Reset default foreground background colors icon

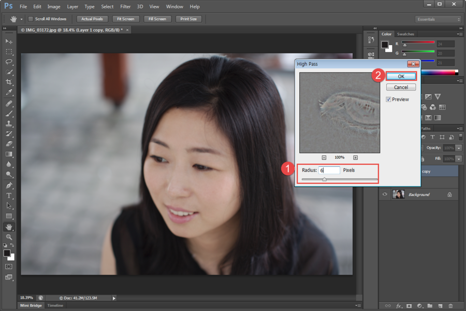coord(5,245)
